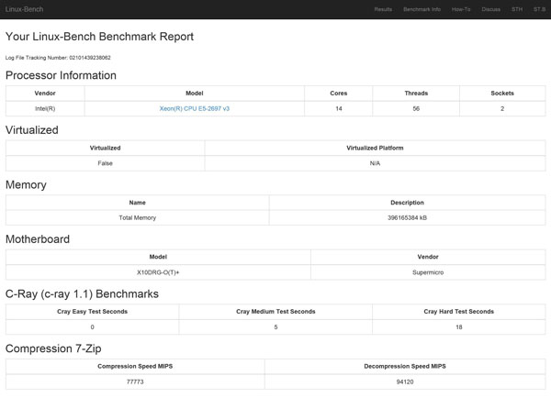Select the Cray Hard result 18
Viewport: 551px width, 398px height.
coord(459,327)
